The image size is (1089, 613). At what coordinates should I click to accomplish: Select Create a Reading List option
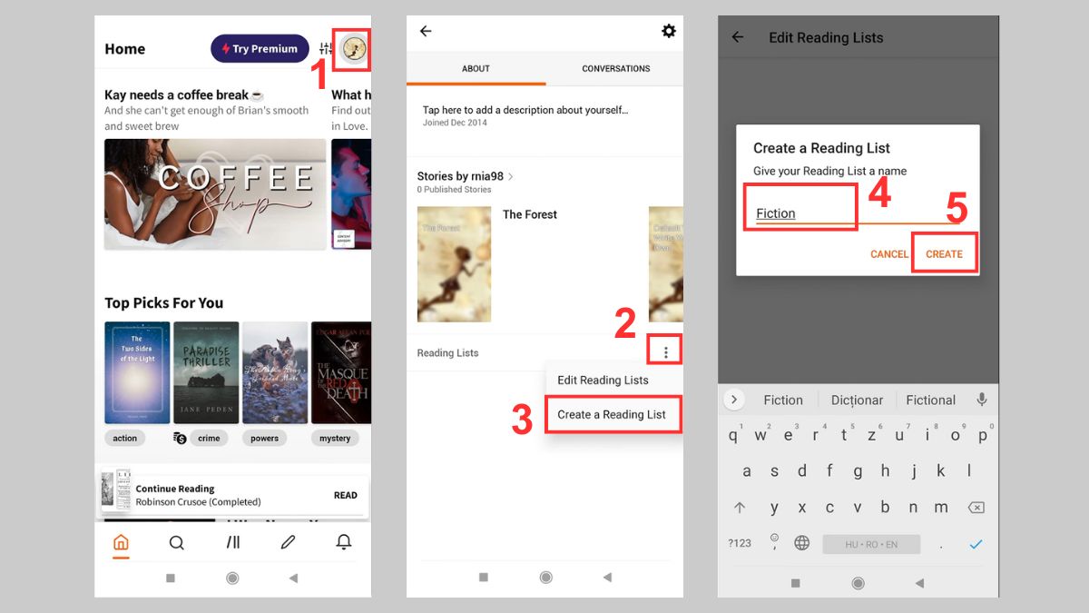coord(613,414)
